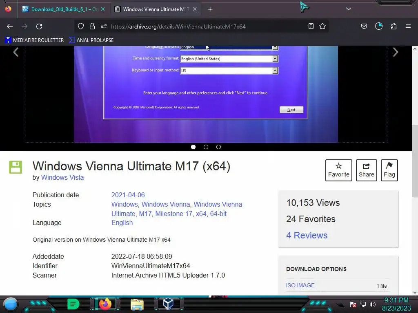Open green notes app on taskbar

[73, 304]
